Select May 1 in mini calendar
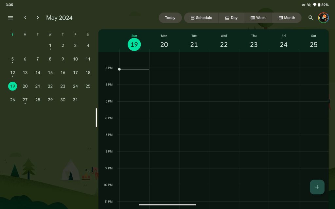Viewport: 335px width, 209px height. [50, 46]
